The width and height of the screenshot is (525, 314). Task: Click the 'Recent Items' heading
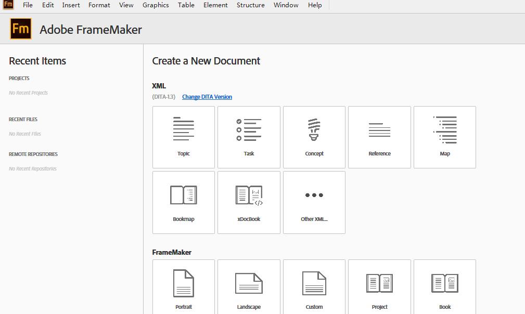(x=37, y=61)
